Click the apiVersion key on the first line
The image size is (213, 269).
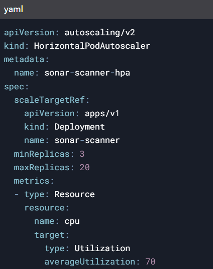click(29, 33)
